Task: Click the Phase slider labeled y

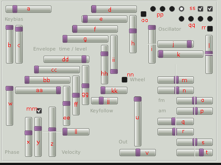Action: pos(38,137)
